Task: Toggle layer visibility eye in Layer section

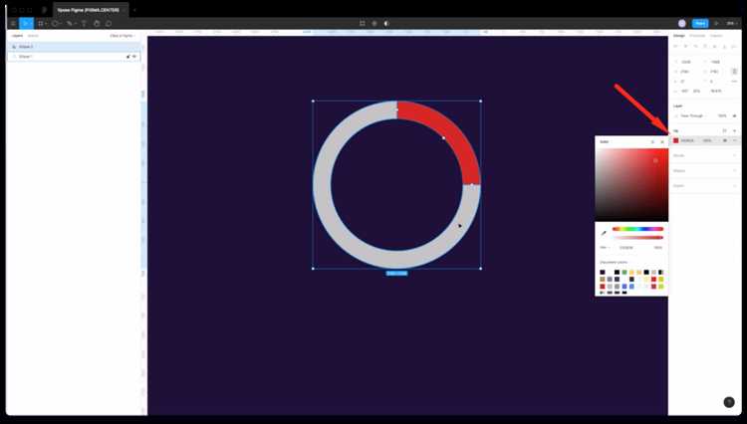Action: (734, 115)
